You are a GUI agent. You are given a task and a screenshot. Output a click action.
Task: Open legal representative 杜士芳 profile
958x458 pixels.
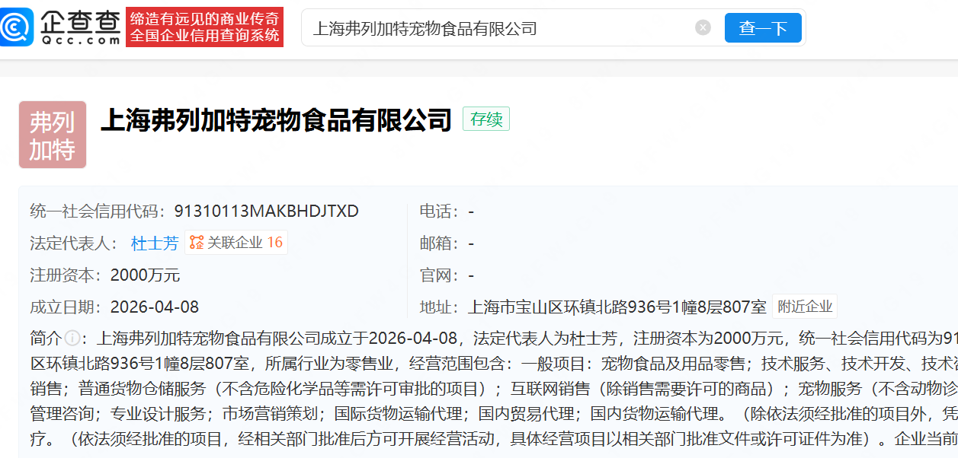tap(155, 243)
